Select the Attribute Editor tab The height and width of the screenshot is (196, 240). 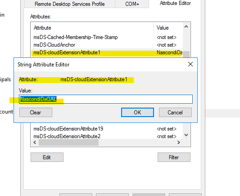(x=175, y=3)
